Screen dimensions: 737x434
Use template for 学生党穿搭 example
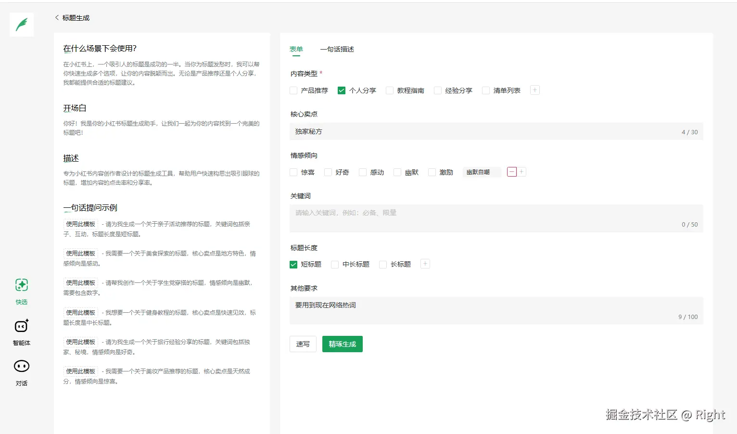(81, 282)
